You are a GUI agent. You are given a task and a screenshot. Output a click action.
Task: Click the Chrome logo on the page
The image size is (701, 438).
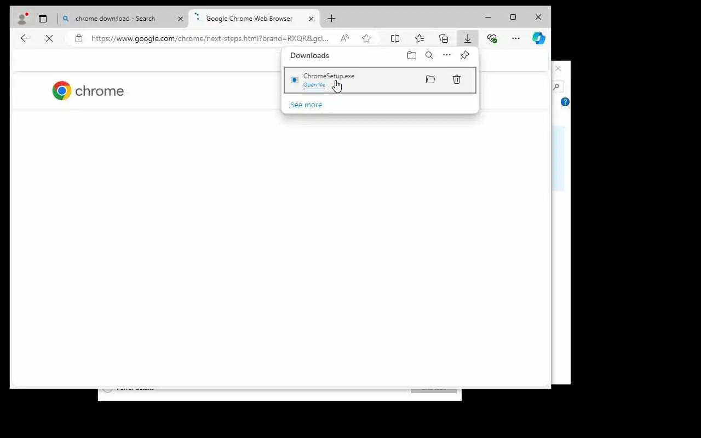click(x=88, y=91)
